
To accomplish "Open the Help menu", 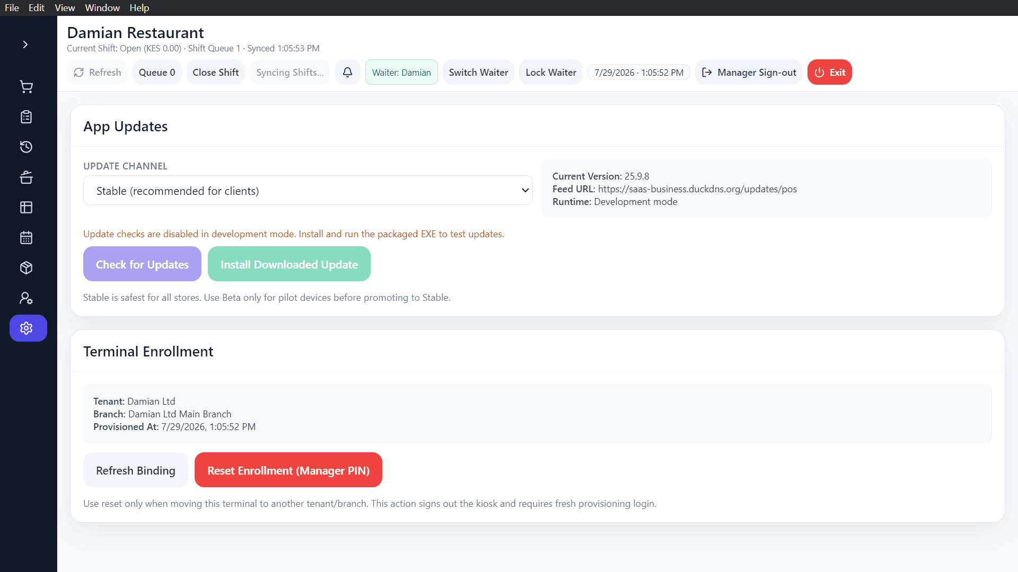I will [139, 8].
